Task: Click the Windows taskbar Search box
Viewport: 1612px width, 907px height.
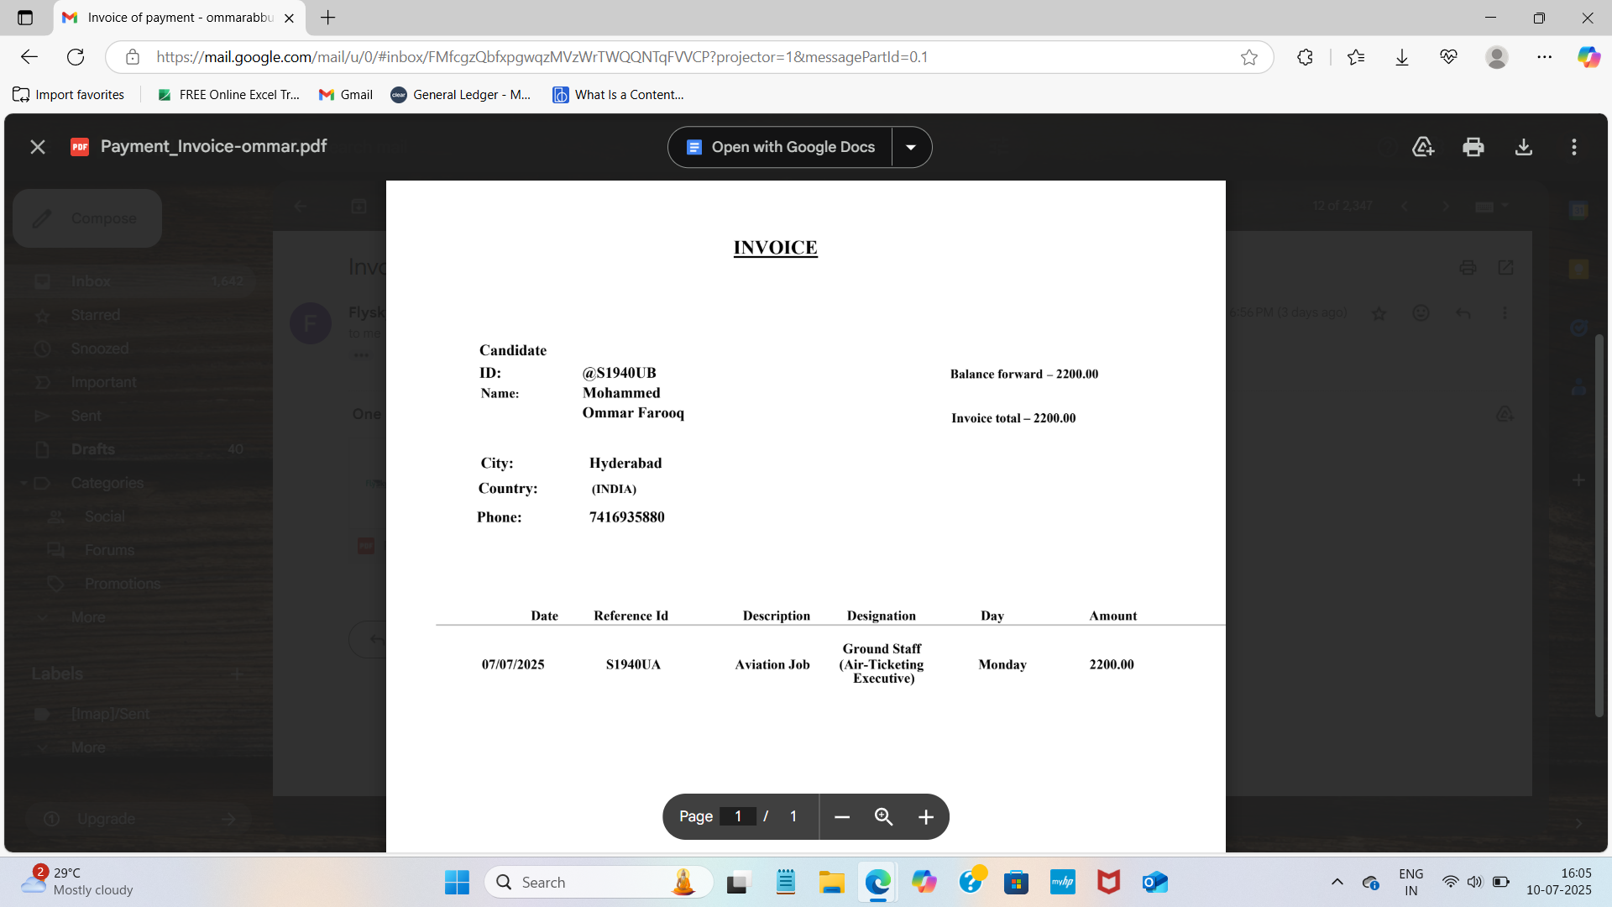Action: pos(588,882)
